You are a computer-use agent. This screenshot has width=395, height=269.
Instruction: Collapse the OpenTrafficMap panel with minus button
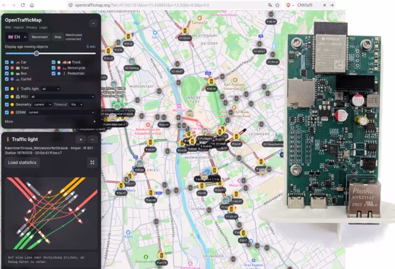point(93,24)
